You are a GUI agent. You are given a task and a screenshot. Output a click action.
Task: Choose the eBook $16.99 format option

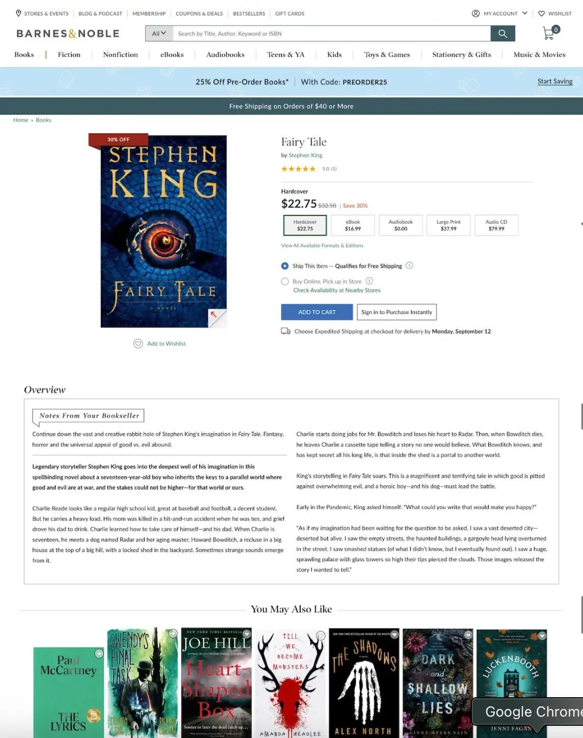coord(353,225)
